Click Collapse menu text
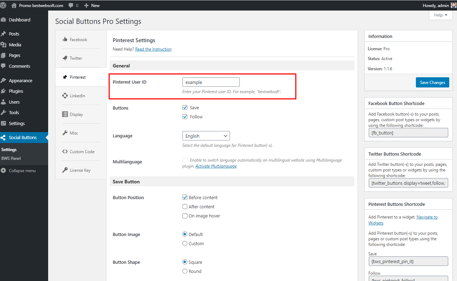Viewport: 457px width, 281px height. [x=22, y=170]
